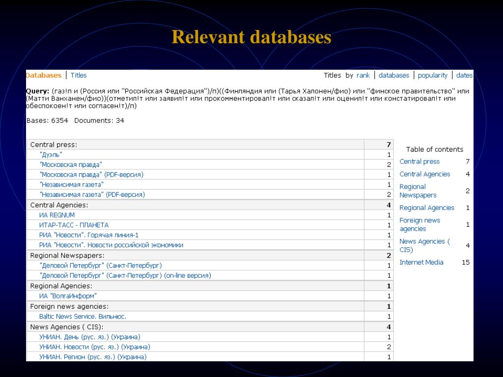Image resolution: width=503 pixels, height=377 pixels.
Task: Sort titles by rank
Action: click(363, 75)
